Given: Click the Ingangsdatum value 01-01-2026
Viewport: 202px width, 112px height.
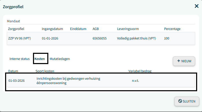Looking at the screenshot, I should (50, 38).
